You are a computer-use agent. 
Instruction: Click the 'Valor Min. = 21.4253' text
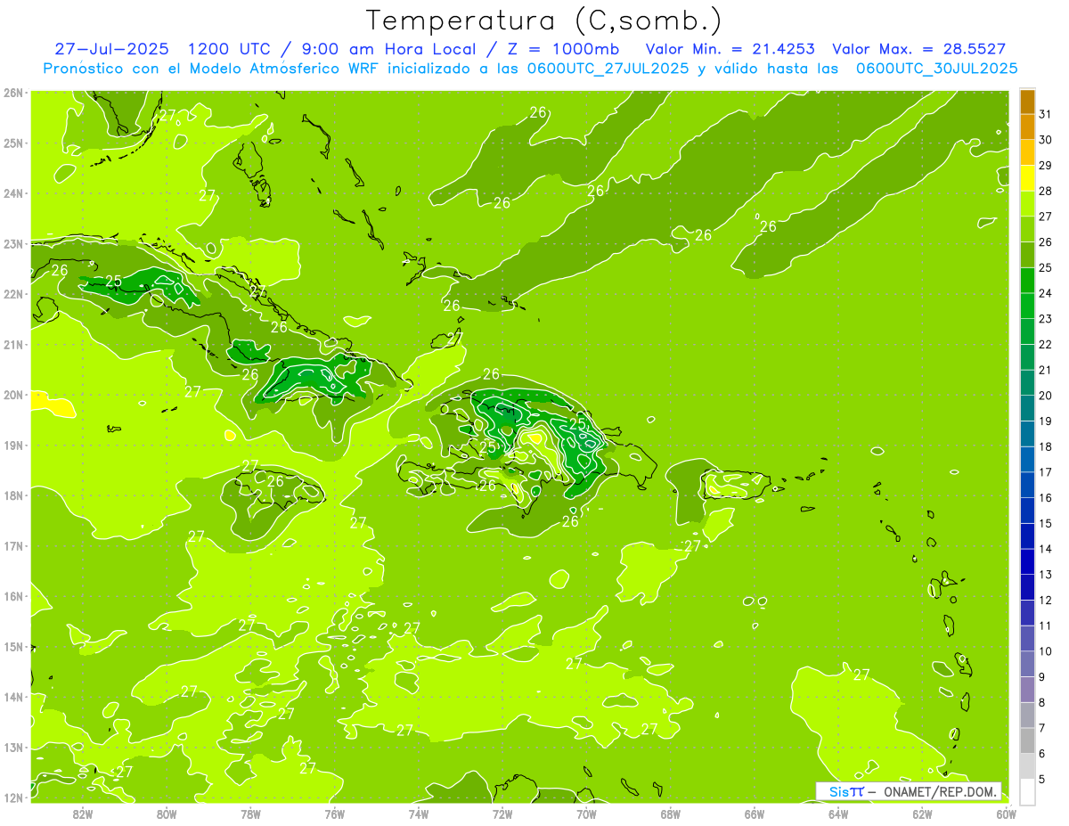(x=729, y=48)
